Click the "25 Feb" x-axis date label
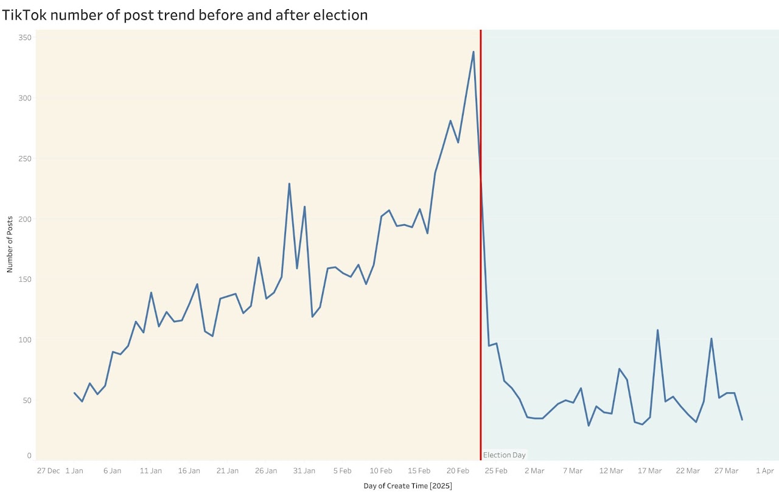This screenshot has width=779, height=495. click(496, 471)
